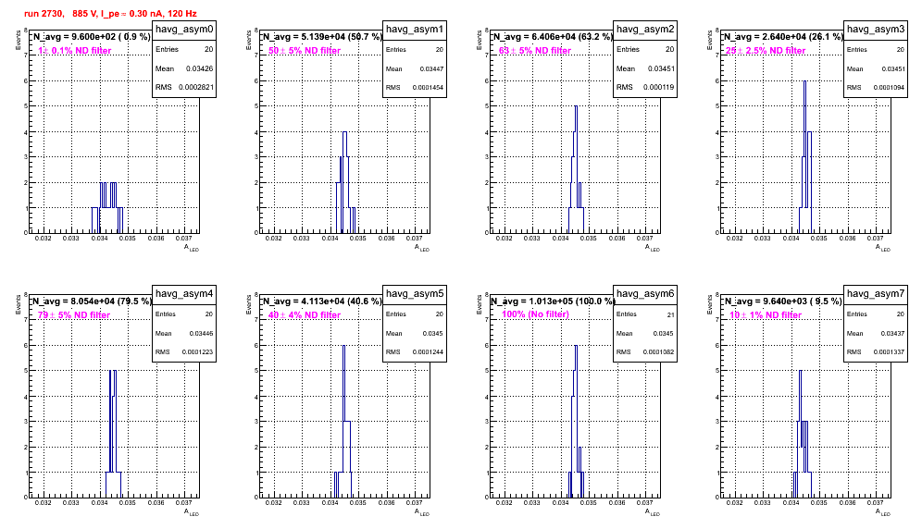Click the blue histogram curve in havg_asym0 plot

point(107,205)
